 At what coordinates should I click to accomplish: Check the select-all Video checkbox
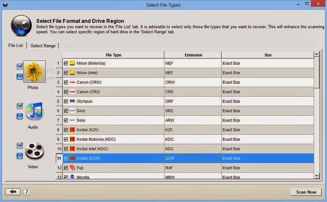(20, 145)
